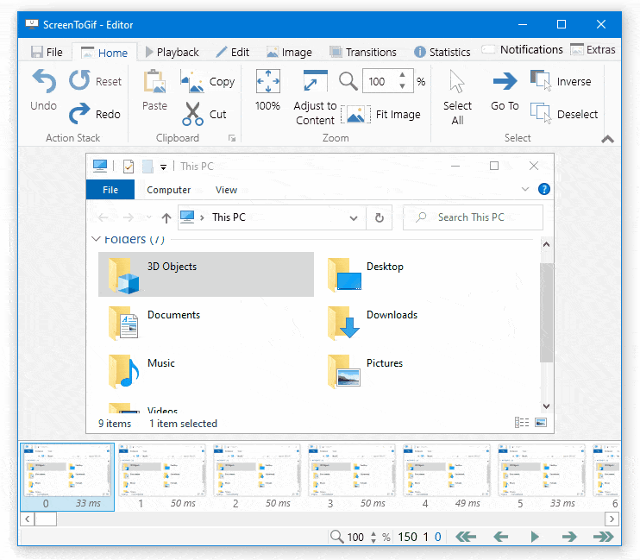Reset all changes with Reset icon

(79, 79)
